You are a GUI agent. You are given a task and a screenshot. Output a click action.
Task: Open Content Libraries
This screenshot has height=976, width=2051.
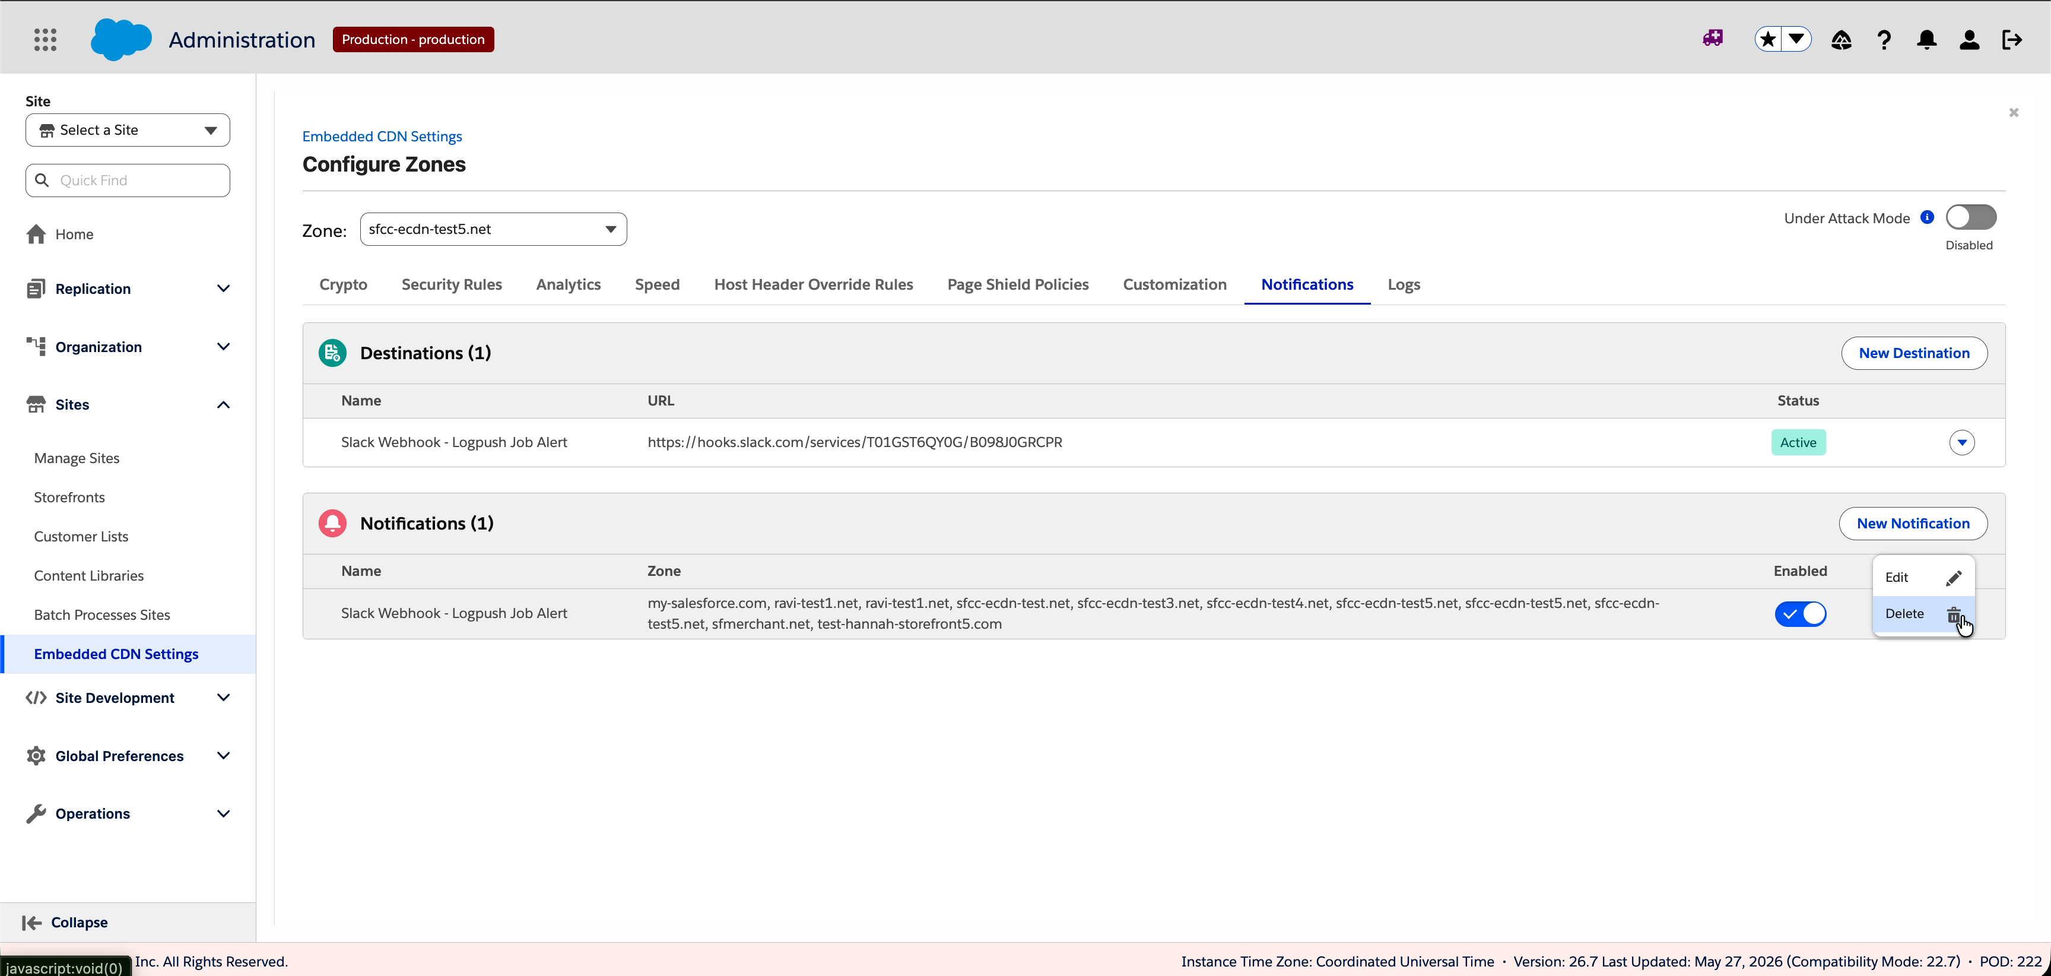pyautogui.click(x=89, y=575)
